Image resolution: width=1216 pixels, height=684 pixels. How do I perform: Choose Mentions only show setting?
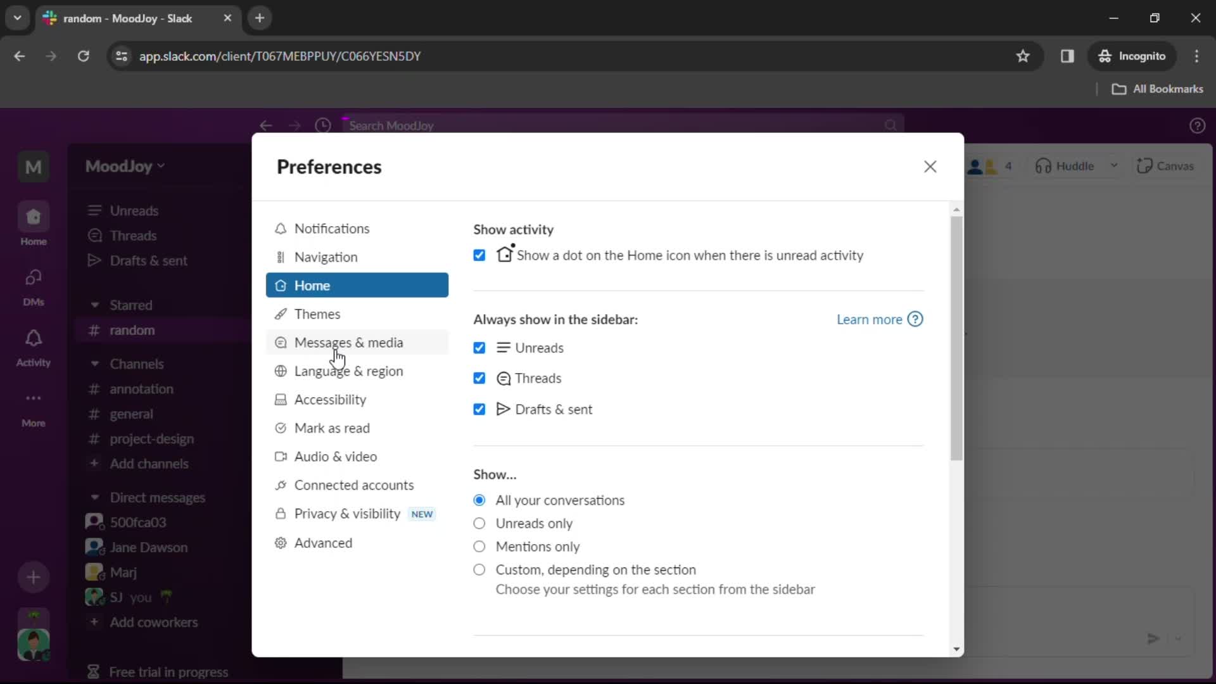tap(479, 546)
